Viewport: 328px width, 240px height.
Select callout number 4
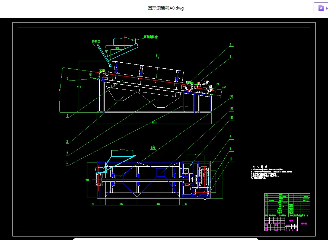coord(68,115)
